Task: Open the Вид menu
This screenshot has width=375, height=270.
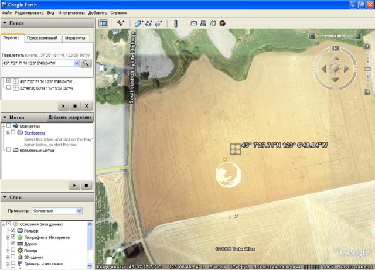Action: click(x=51, y=13)
